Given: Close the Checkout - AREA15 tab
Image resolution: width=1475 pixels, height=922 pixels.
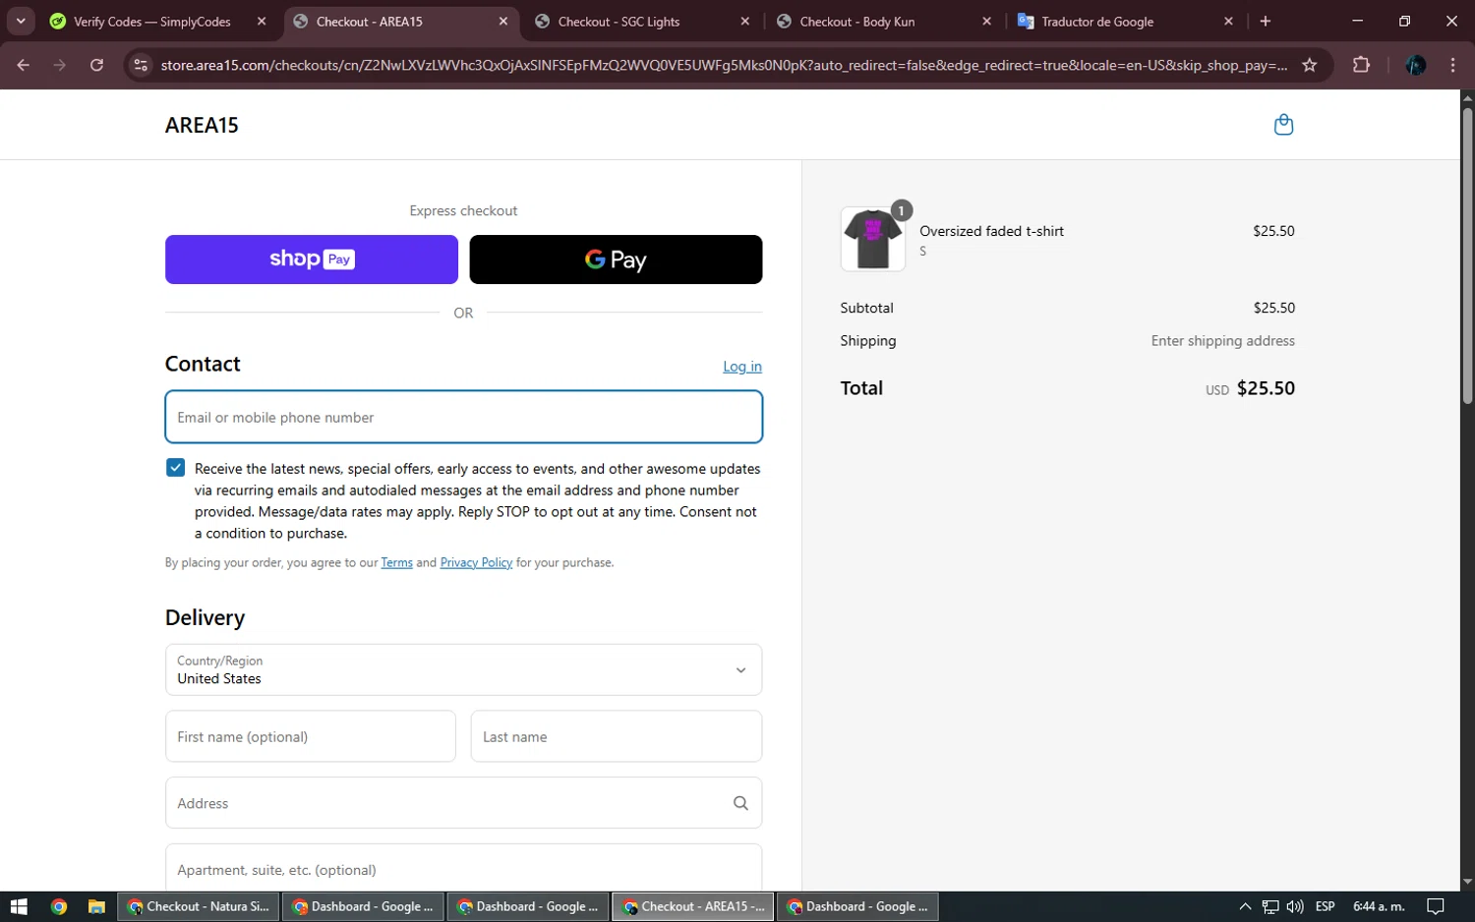Looking at the screenshot, I should [x=503, y=21].
